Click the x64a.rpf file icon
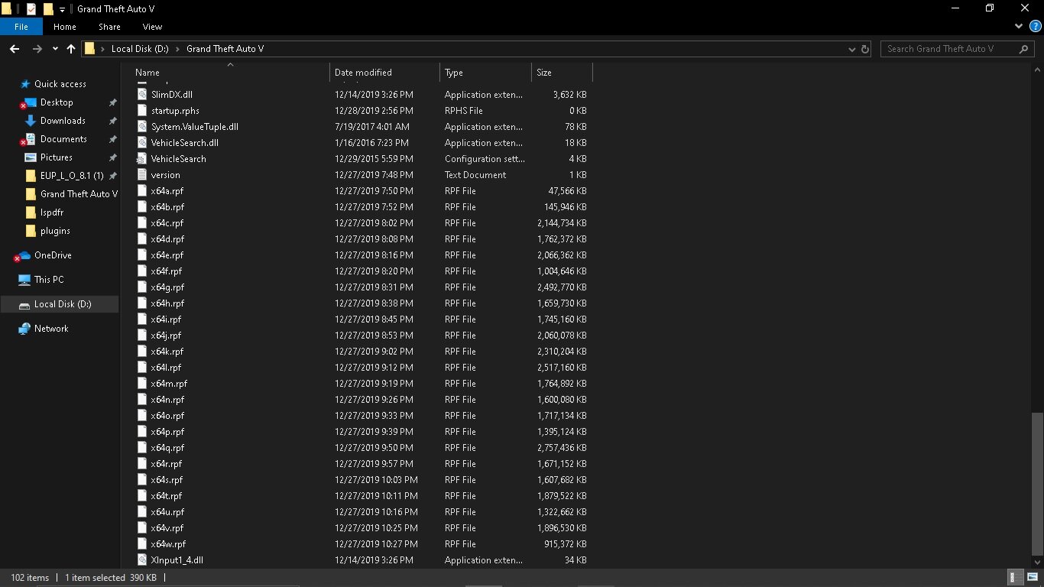 point(142,191)
